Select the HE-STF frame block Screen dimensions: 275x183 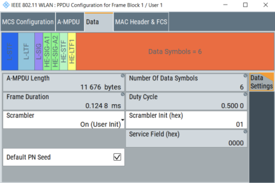63,52
